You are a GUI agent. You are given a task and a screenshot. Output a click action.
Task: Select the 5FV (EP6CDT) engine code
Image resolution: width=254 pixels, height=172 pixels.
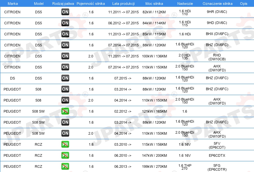click(x=217, y=145)
